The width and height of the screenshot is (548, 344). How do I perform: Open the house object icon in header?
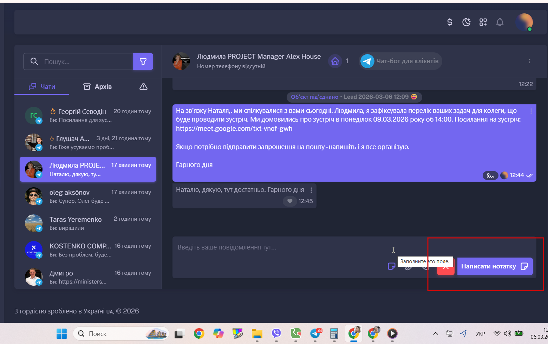[335, 61]
